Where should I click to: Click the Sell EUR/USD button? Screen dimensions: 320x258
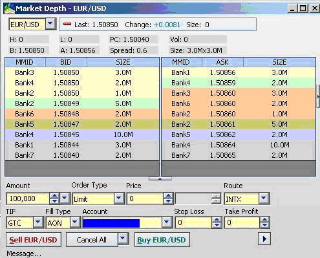click(34, 240)
